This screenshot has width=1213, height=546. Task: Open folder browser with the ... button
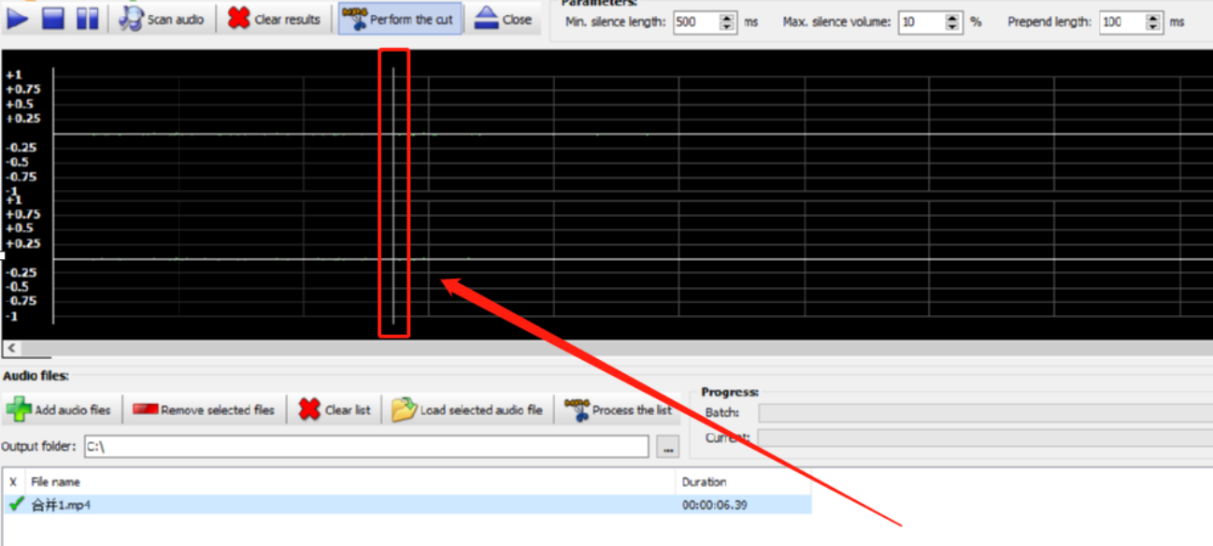point(667,447)
